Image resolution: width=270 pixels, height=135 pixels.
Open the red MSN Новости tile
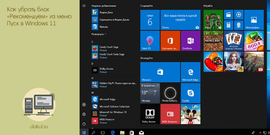pyautogui.click(x=170, y=114)
